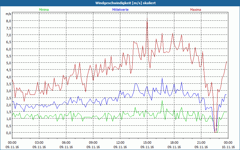Click the 06:00 time axis label
Viewport: 240px width, 150px height.
[66, 143]
